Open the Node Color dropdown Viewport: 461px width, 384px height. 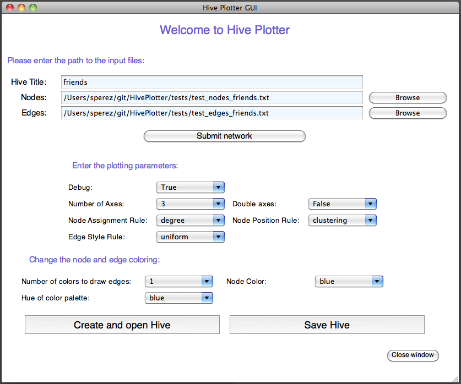pos(349,281)
